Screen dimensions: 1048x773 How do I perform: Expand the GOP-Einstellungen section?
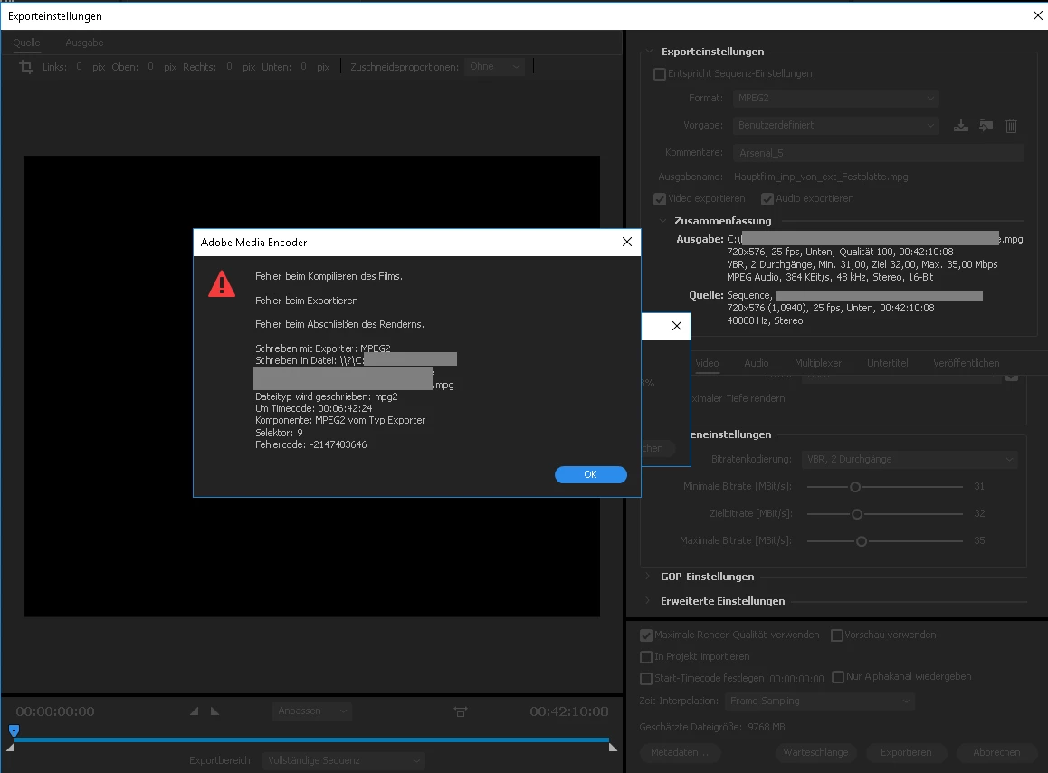[647, 576]
